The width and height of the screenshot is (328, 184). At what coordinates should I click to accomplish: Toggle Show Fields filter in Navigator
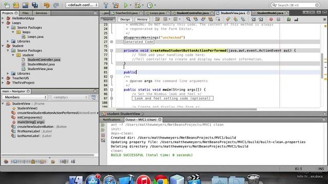click(15, 162)
